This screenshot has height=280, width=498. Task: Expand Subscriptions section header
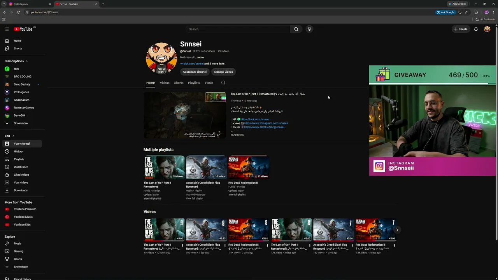[x=16, y=61]
